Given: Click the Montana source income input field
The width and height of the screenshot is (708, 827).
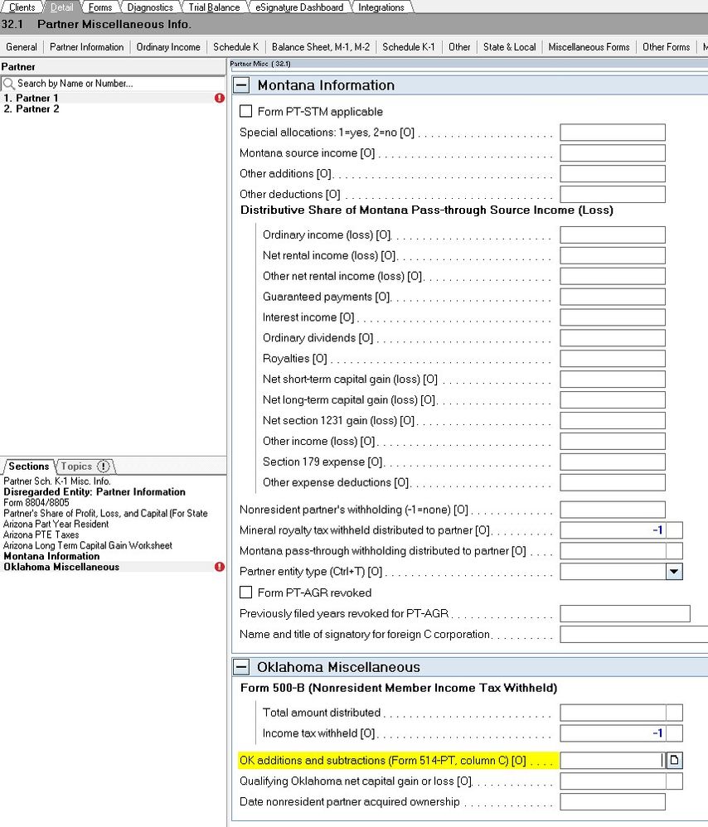Looking at the screenshot, I should [x=612, y=152].
